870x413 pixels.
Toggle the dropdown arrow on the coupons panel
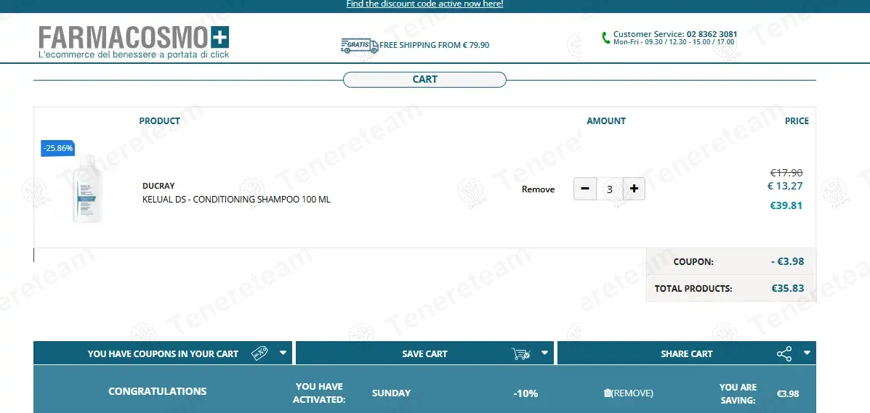pyautogui.click(x=283, y=353)
